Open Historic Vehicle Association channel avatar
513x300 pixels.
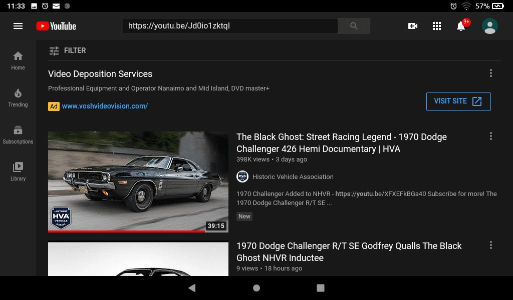(x=242, y=176)
